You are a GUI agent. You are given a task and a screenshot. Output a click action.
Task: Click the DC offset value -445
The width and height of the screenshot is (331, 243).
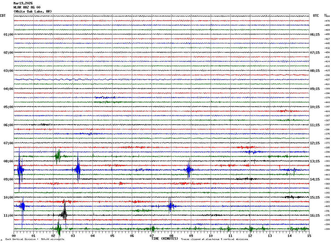click(327, 43)
